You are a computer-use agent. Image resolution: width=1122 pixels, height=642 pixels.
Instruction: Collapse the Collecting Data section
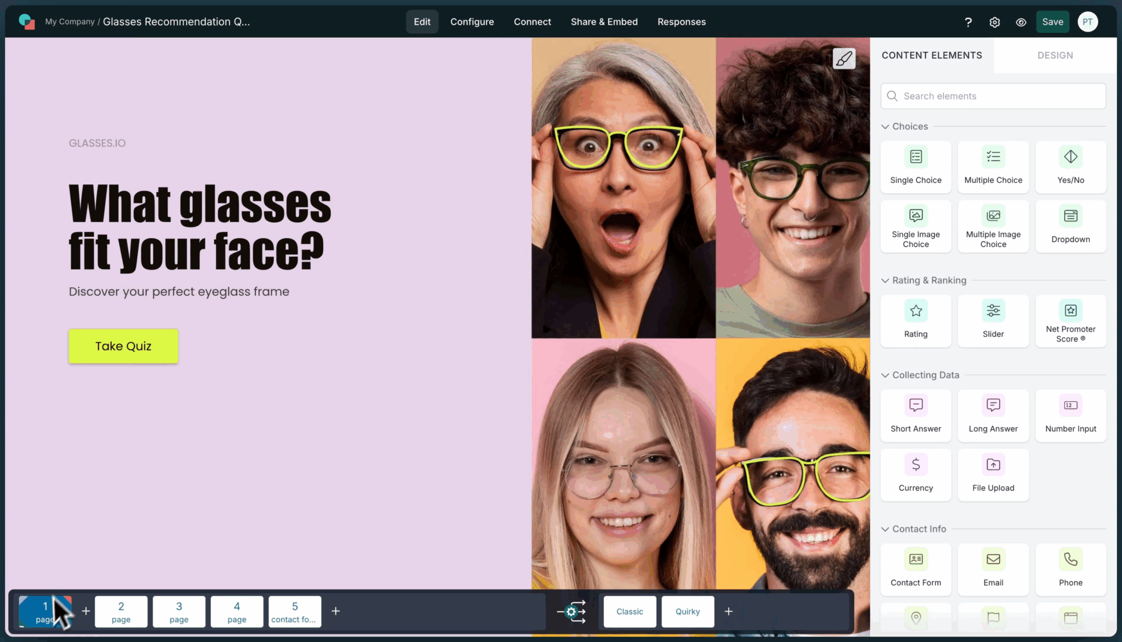pos(885,375)
